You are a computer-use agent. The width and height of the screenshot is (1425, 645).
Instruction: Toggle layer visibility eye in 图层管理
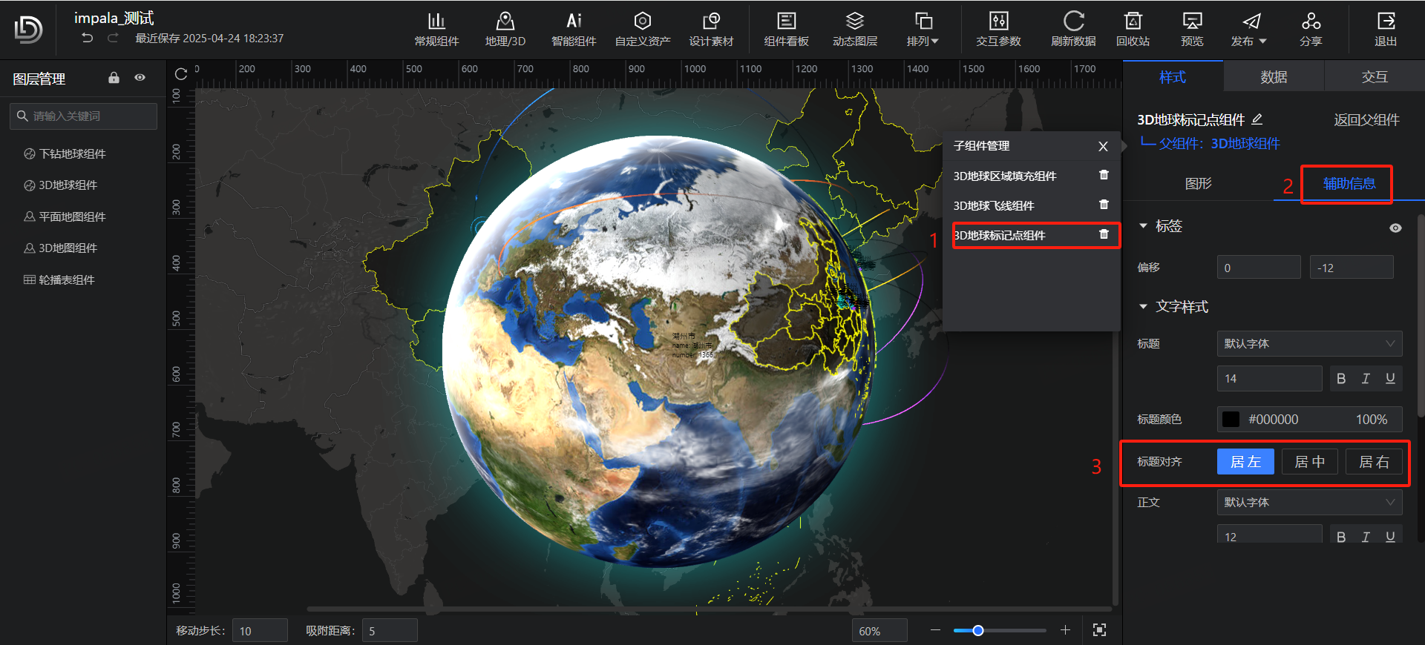[x=140, y=78]
